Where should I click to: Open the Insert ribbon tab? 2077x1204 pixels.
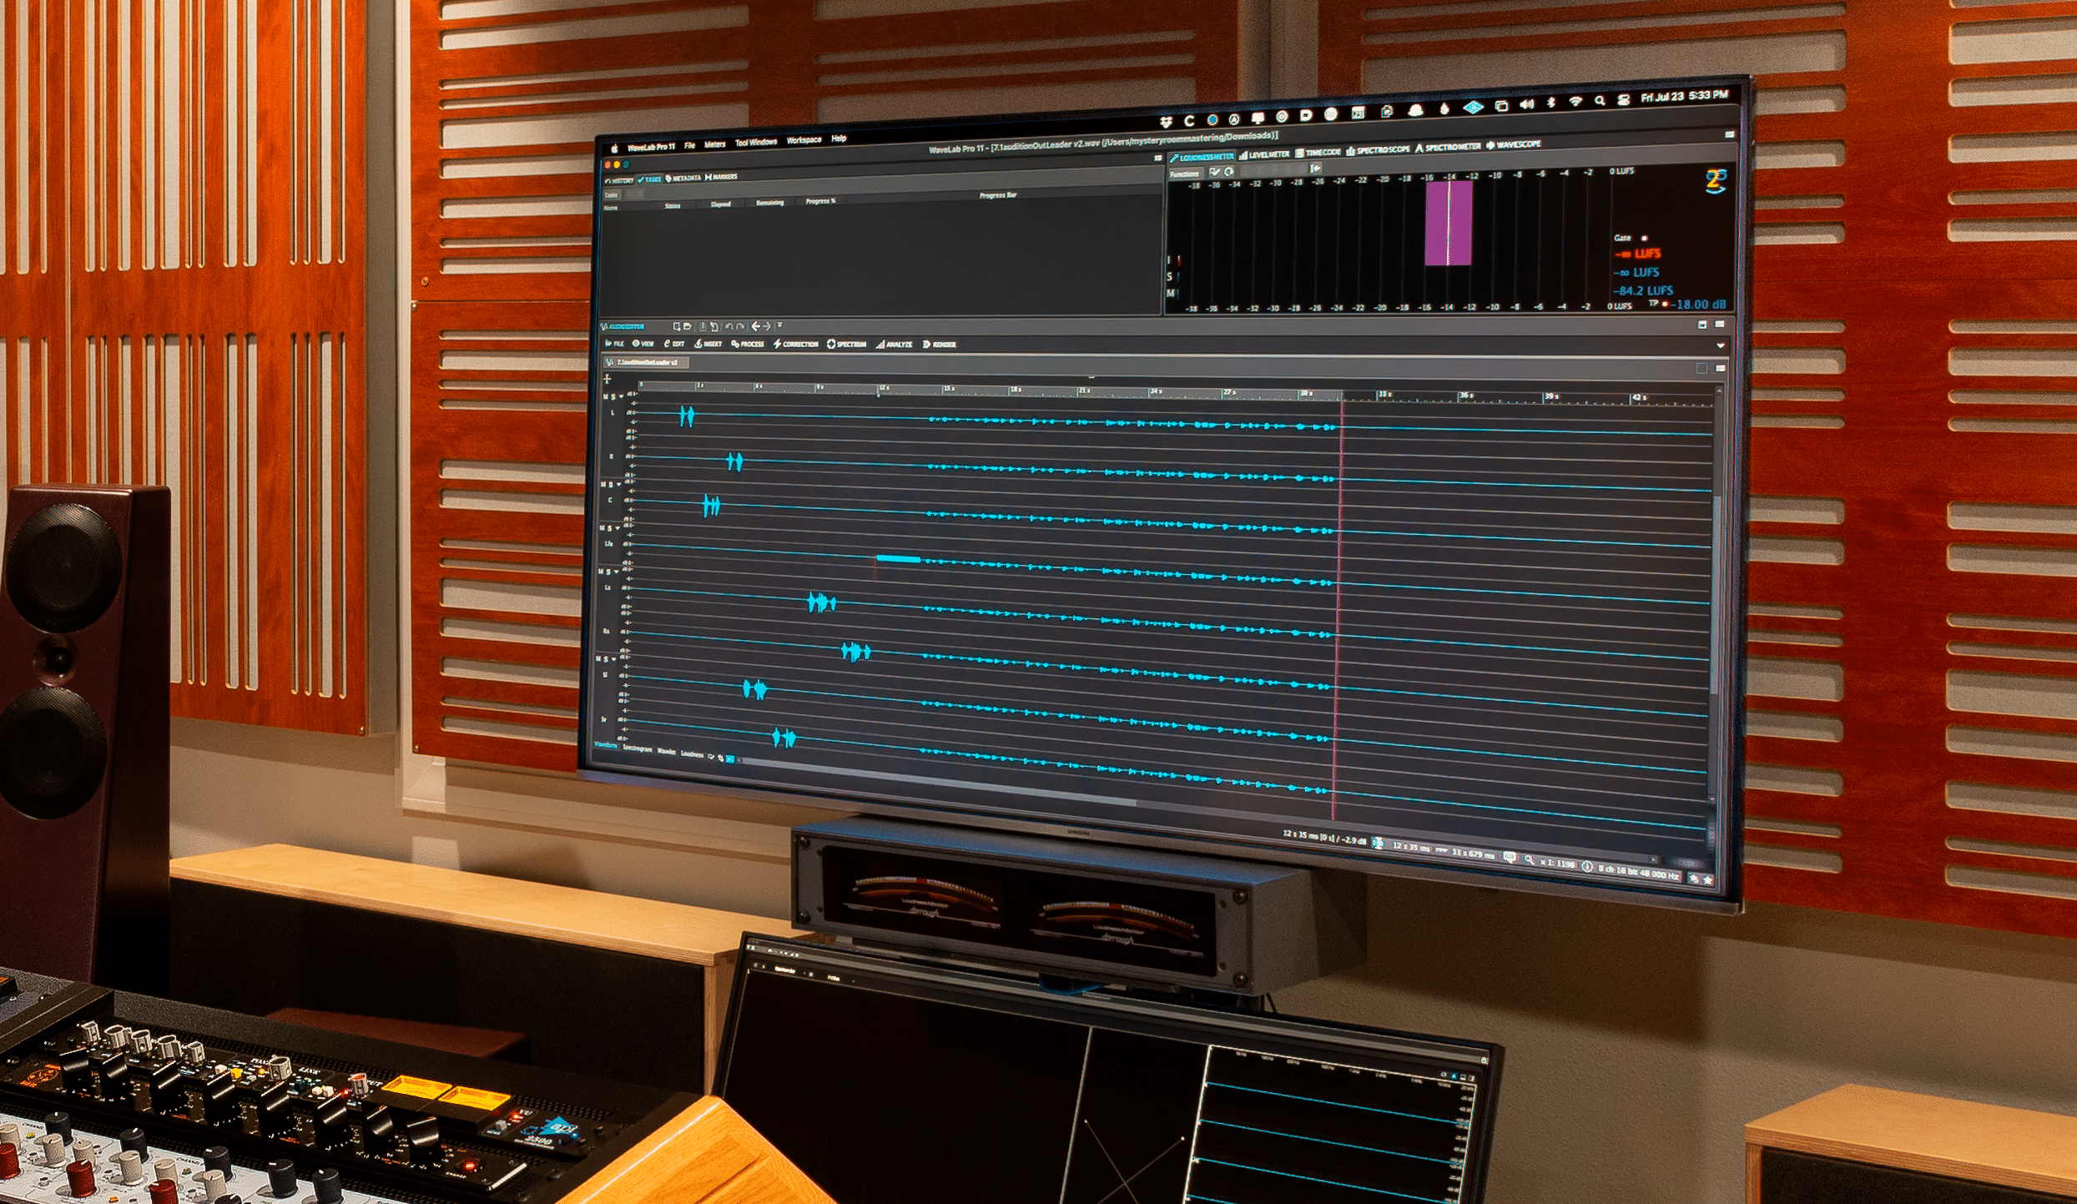click(708, 344)
